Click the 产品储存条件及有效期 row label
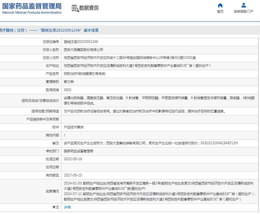The image size is (260, 214). [x=43, y=119]
